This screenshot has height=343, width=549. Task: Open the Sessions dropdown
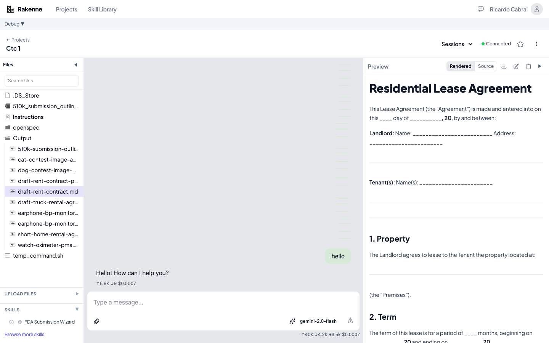(x=457, y=44)
